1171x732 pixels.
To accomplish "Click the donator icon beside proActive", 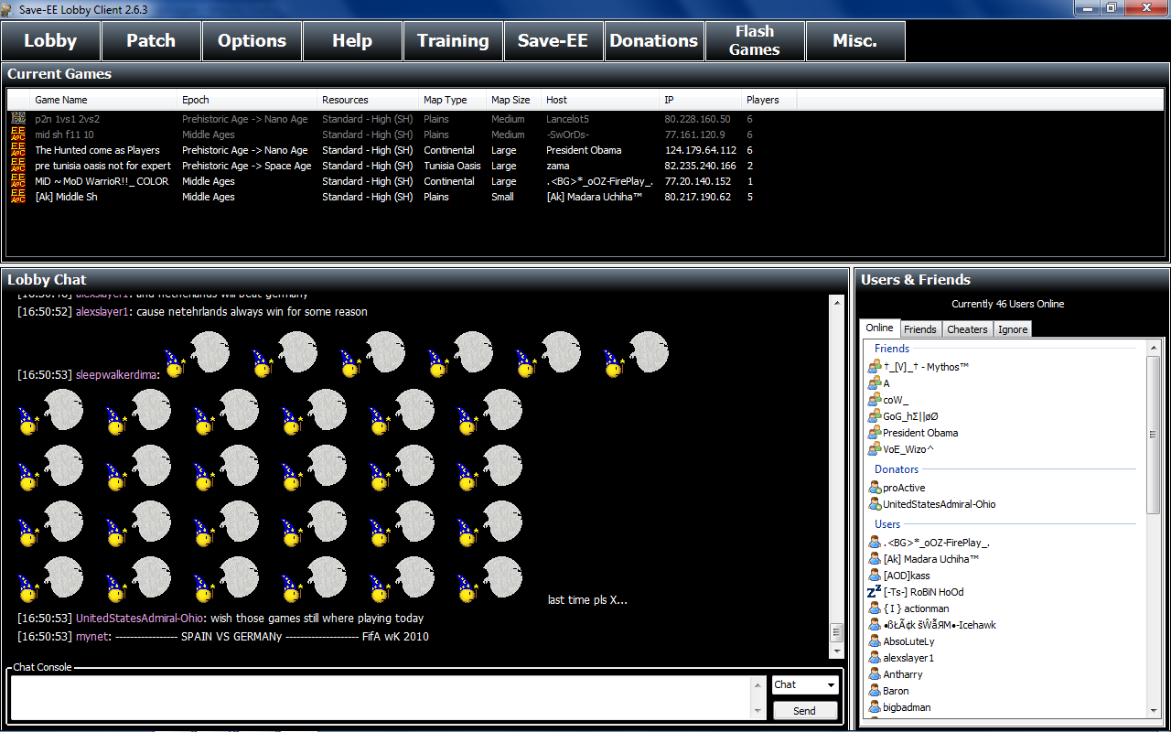I will (x=874, y=488).
